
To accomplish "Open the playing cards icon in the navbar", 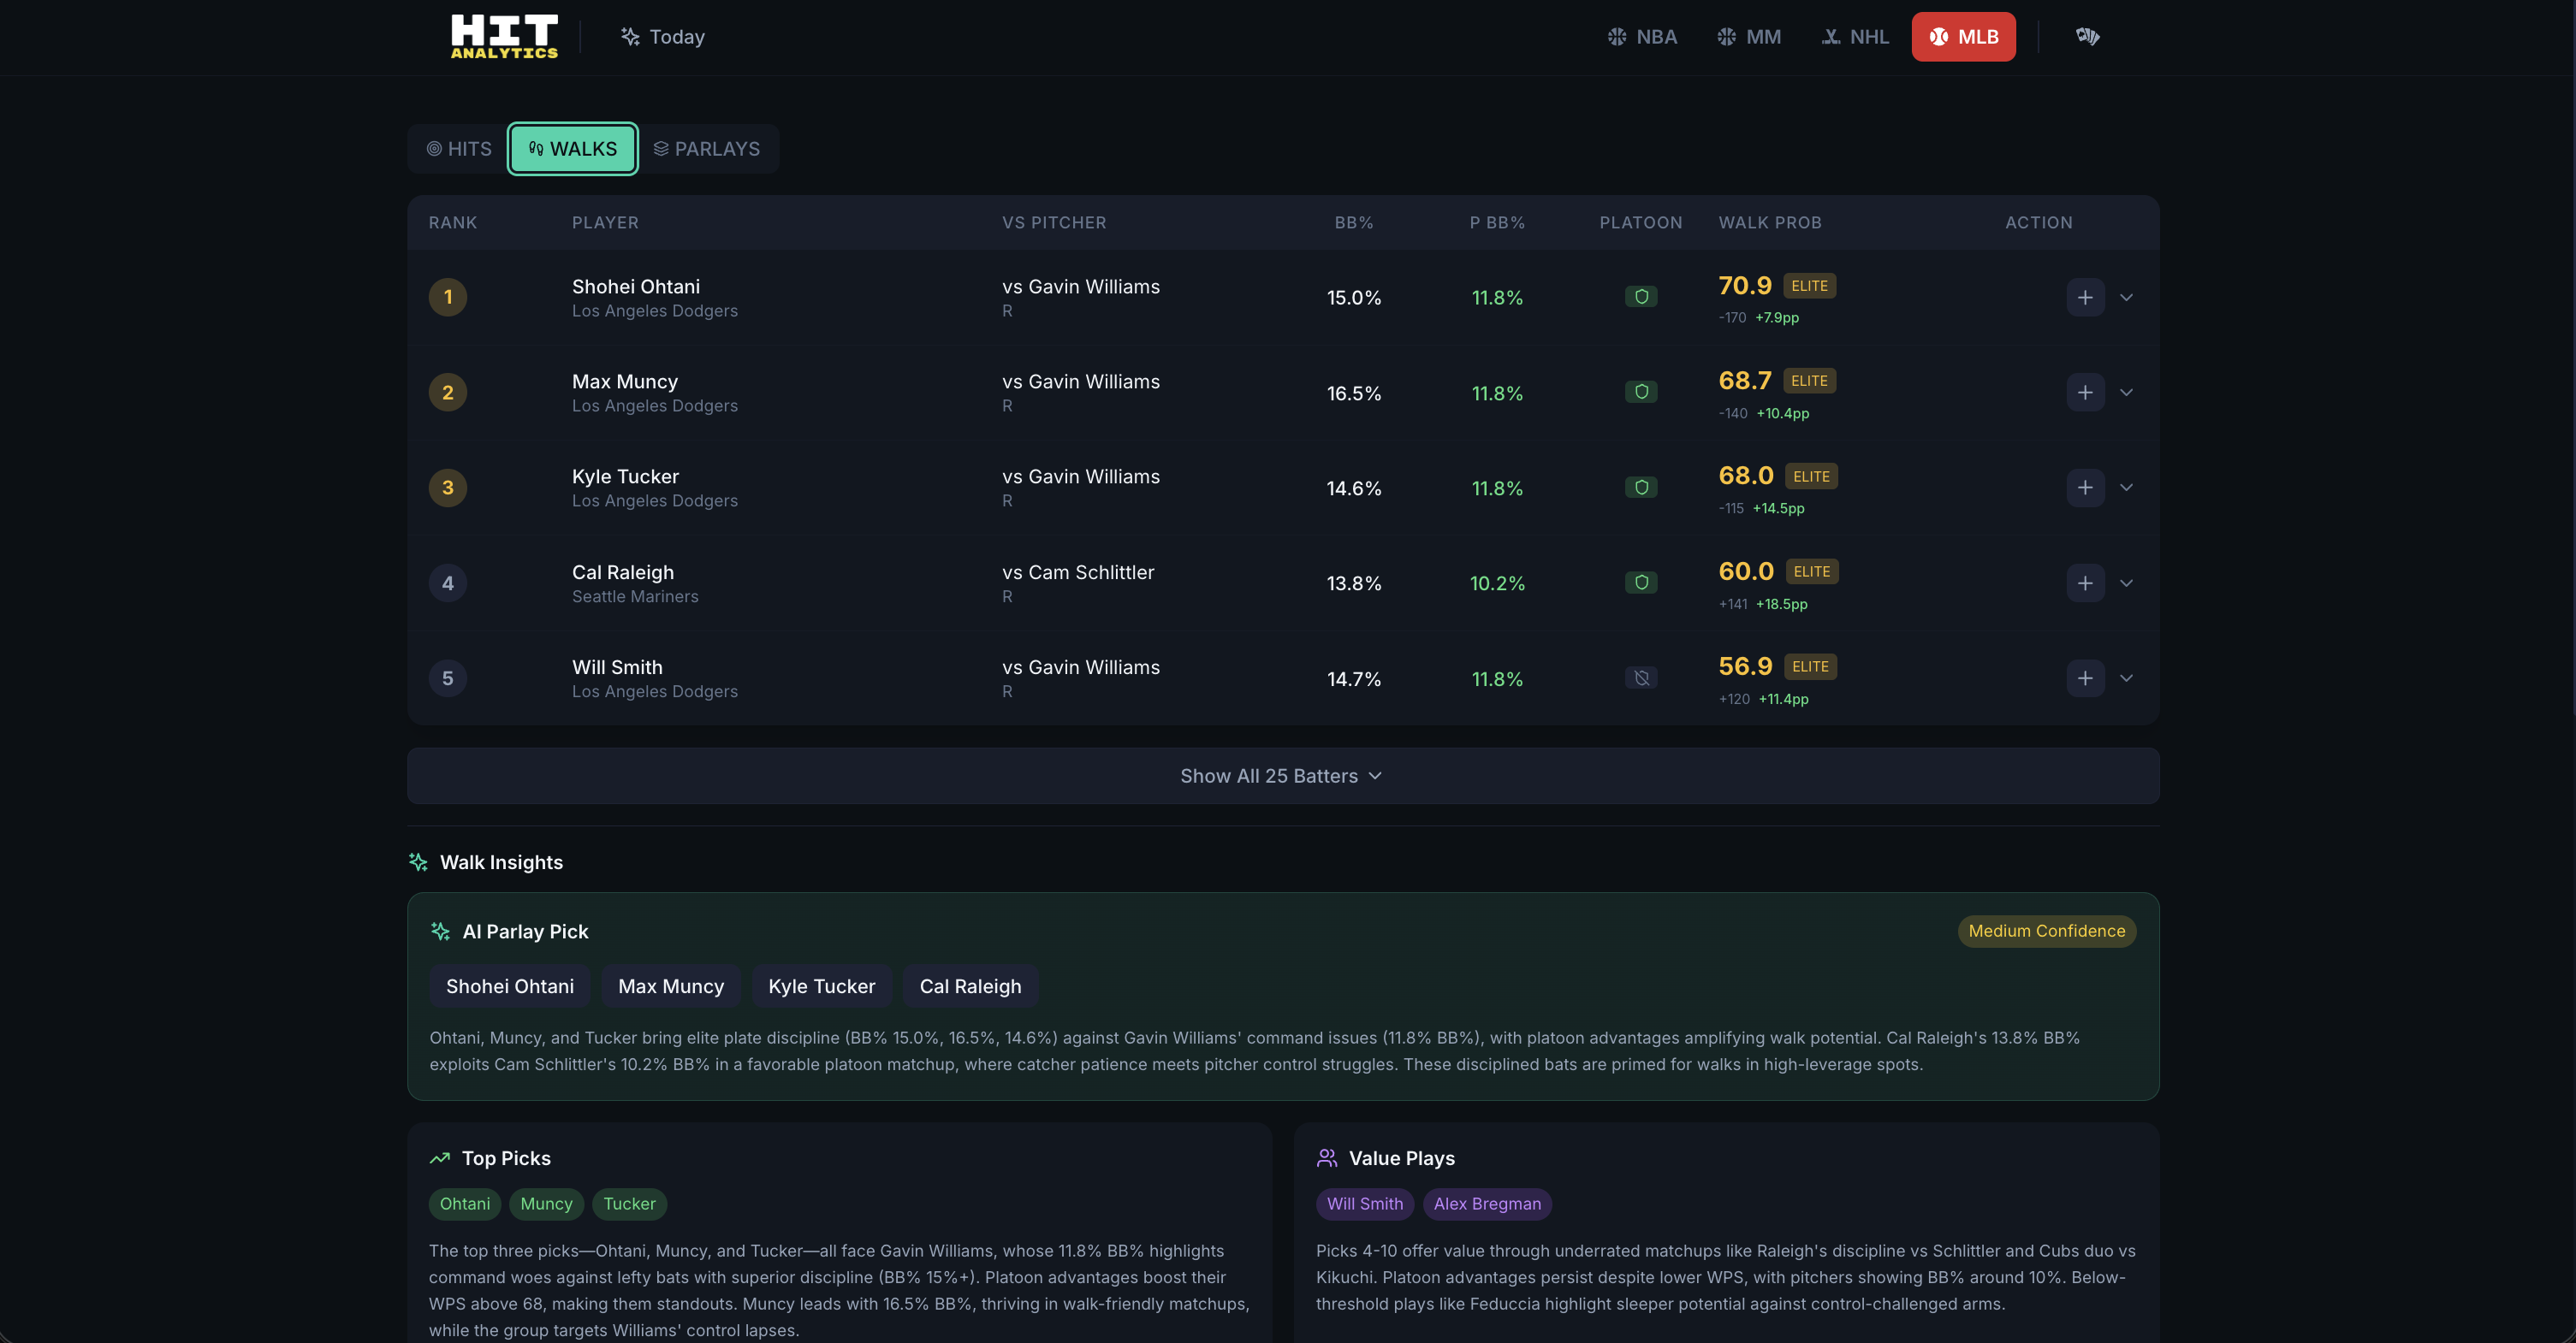I will (x=2087, y=36).
